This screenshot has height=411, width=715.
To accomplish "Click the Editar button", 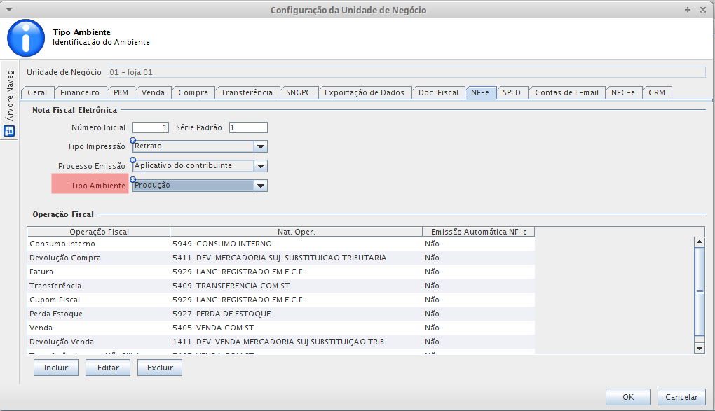I will pos(108,368).
